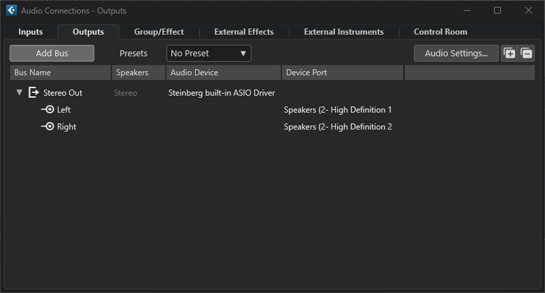Change the Left channel device port

[338, 110]
